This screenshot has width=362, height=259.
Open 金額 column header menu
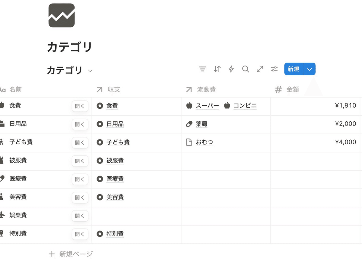(292, 89)
